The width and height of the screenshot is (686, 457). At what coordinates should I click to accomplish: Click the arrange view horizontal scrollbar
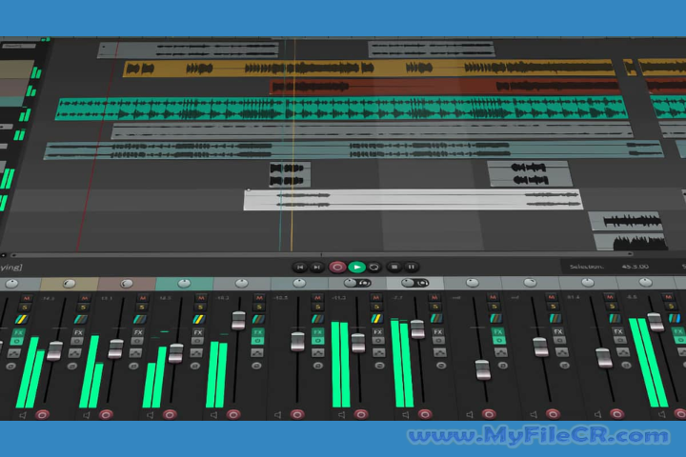[322, 254]
